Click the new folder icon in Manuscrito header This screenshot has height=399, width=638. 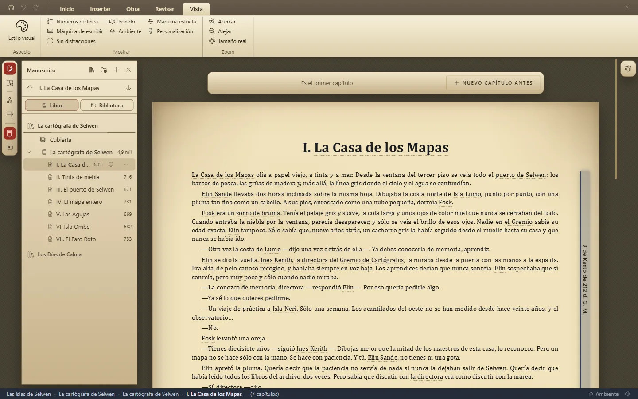point(104,70)
